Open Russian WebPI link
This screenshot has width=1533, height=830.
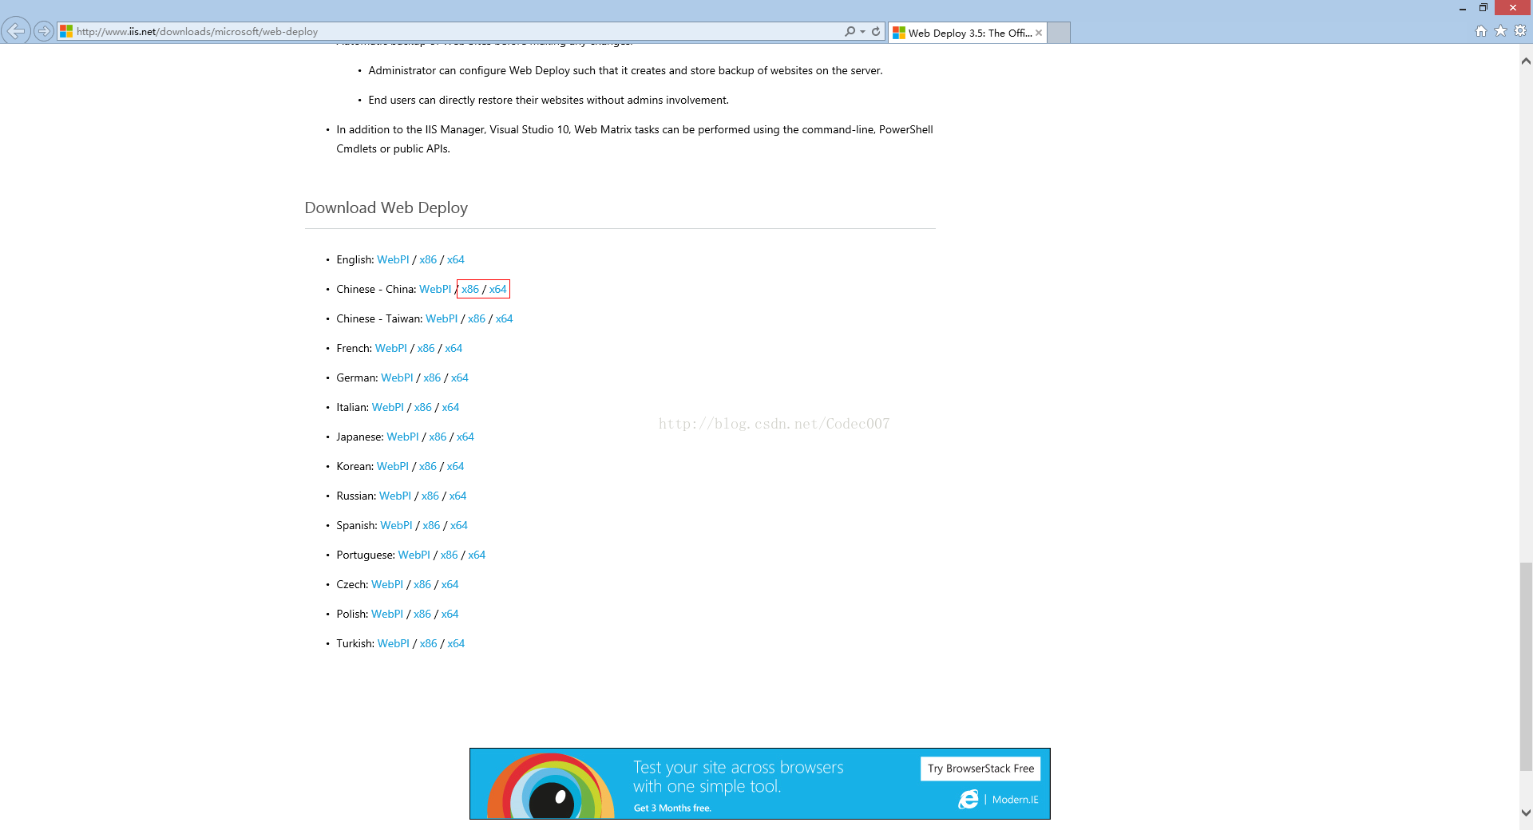click(395, 496)
